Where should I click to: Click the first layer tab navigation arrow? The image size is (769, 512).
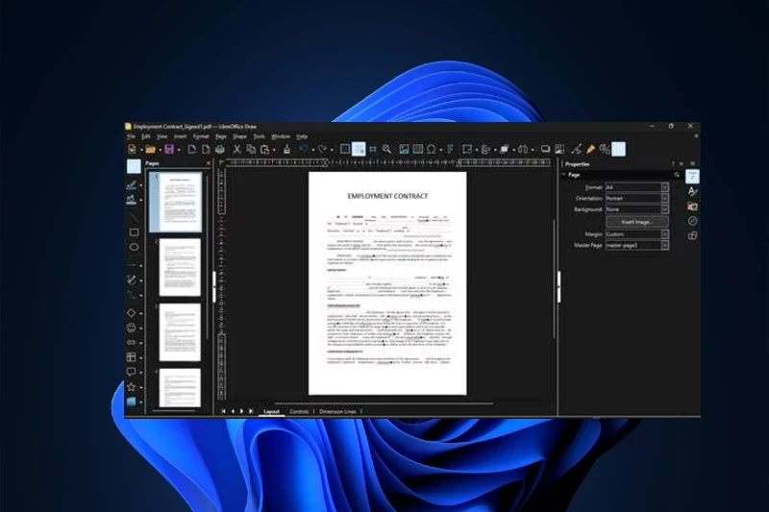click(x=224, y=411)
